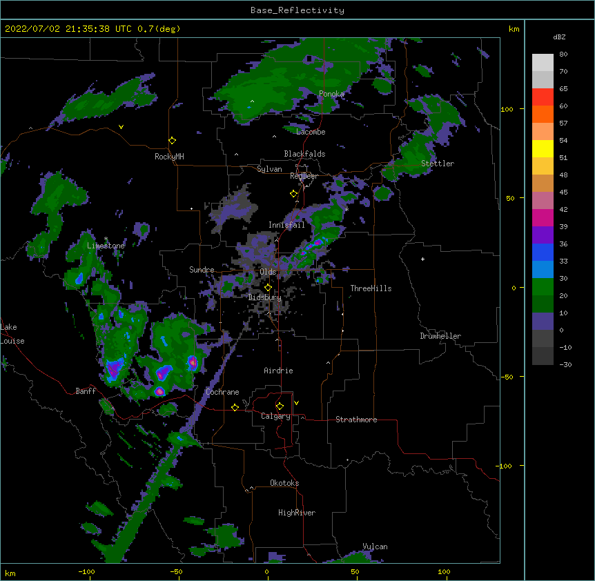Click the 45 value in dBZ legend
Viewport: 595px width, 581px height.
pos(563,193)
